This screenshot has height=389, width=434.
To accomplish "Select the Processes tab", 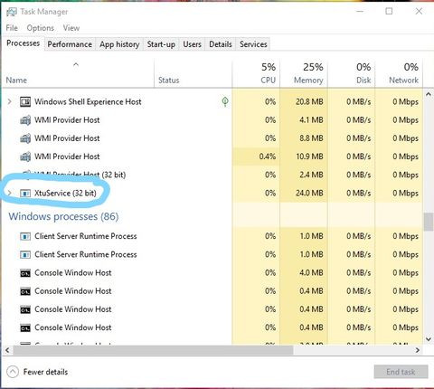I will 24,43.
